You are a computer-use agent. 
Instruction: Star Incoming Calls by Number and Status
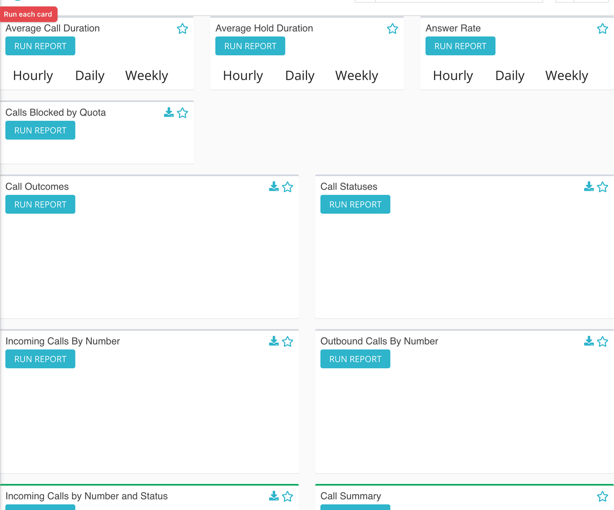[288, 496]
